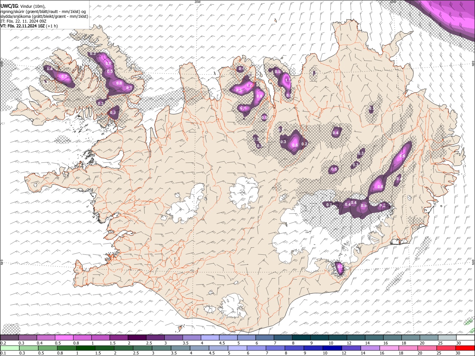Click the pink 18–20 swatch in lower legend

coord(407,348)
